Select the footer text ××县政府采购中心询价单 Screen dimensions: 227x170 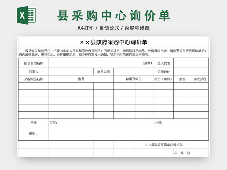click(164, 145)
